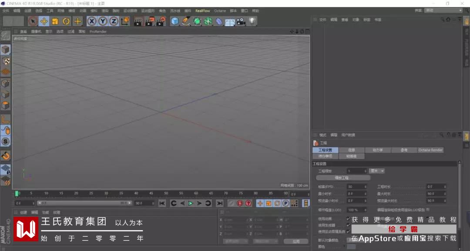Open the green array modeling icon
470x251 pixels.
pos(208,21)
